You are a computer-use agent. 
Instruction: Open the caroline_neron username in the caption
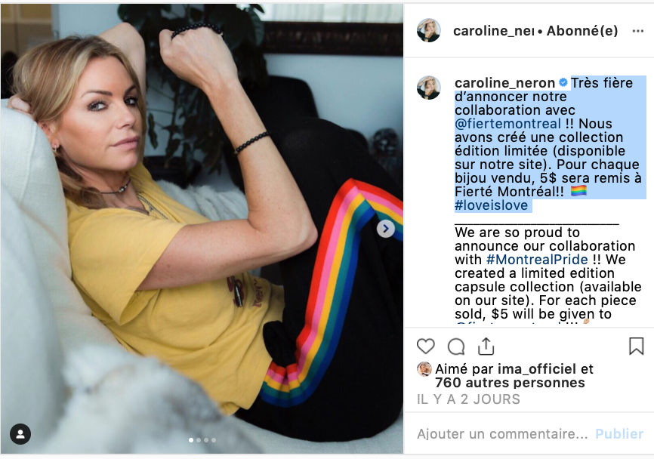pos(504,83)
